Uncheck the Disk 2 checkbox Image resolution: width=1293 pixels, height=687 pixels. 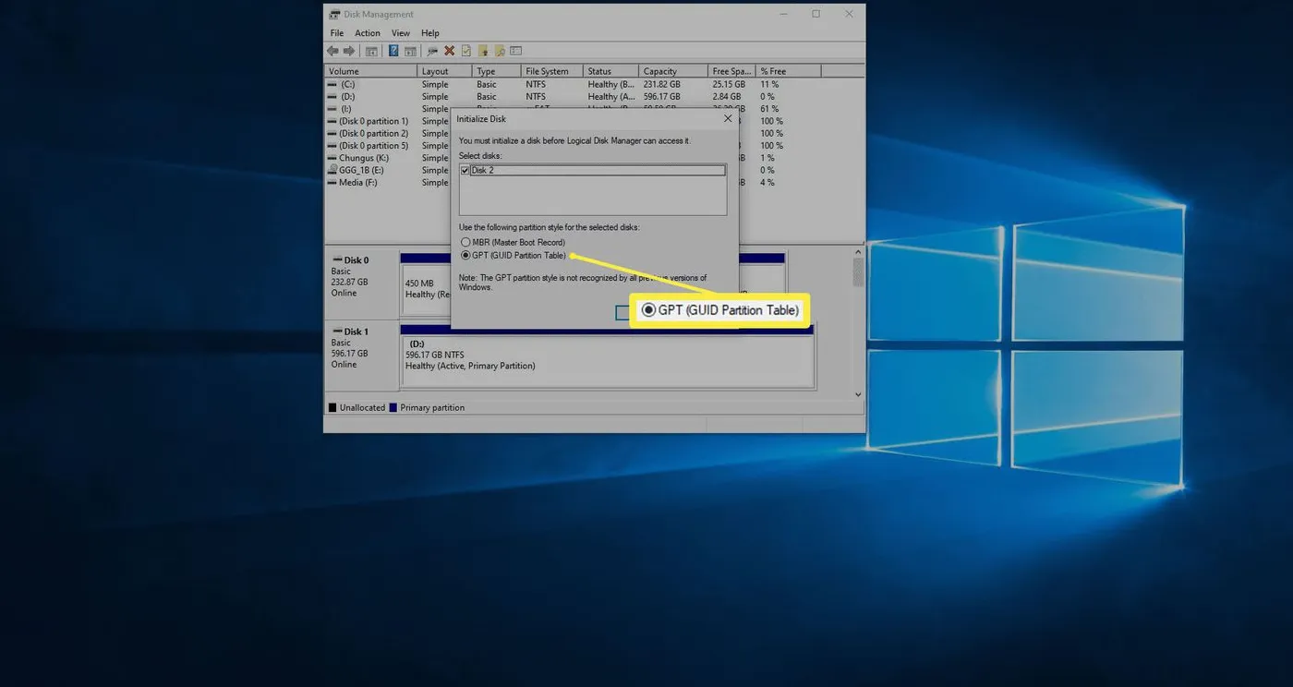[465, 170]
